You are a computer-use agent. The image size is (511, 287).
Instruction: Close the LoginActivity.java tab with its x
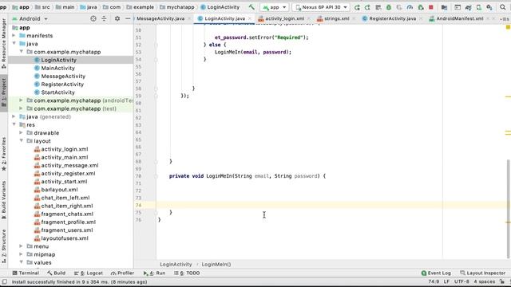[250, 18]
